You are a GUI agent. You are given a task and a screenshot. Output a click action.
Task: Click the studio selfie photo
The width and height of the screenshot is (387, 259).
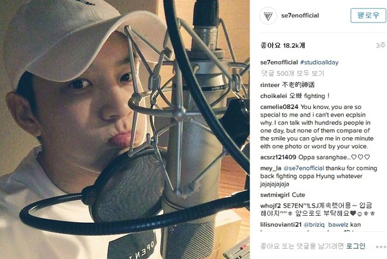124,129
